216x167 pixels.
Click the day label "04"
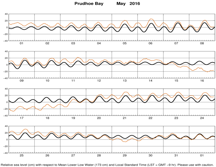click(99, 43)
